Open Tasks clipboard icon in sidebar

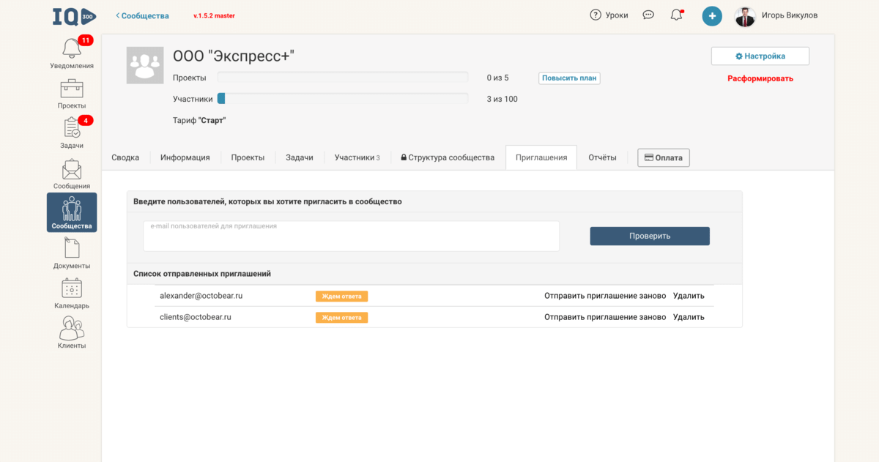(x=72, y=130)
